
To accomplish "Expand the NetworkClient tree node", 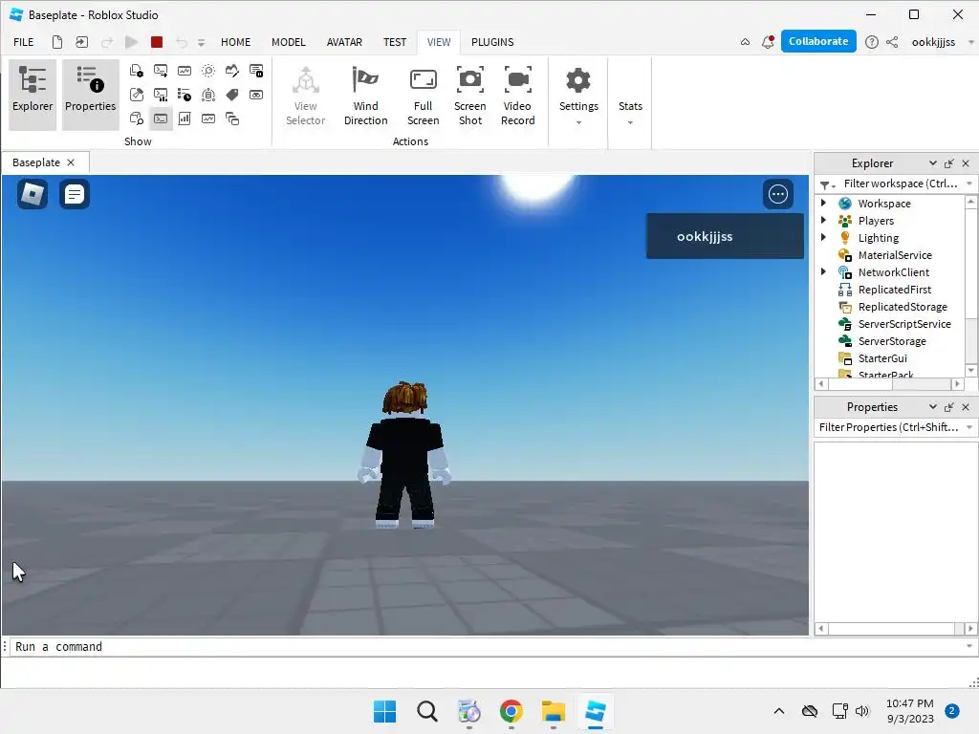I will click(823, 271).
